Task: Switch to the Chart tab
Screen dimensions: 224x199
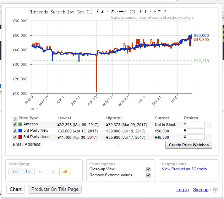Action: [16, 189]
